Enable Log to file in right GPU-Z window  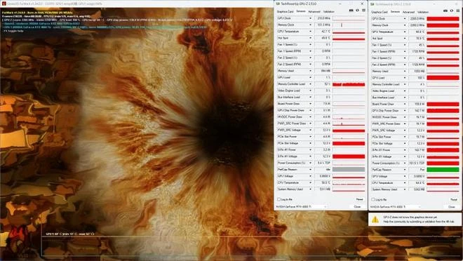pos(373,200)
